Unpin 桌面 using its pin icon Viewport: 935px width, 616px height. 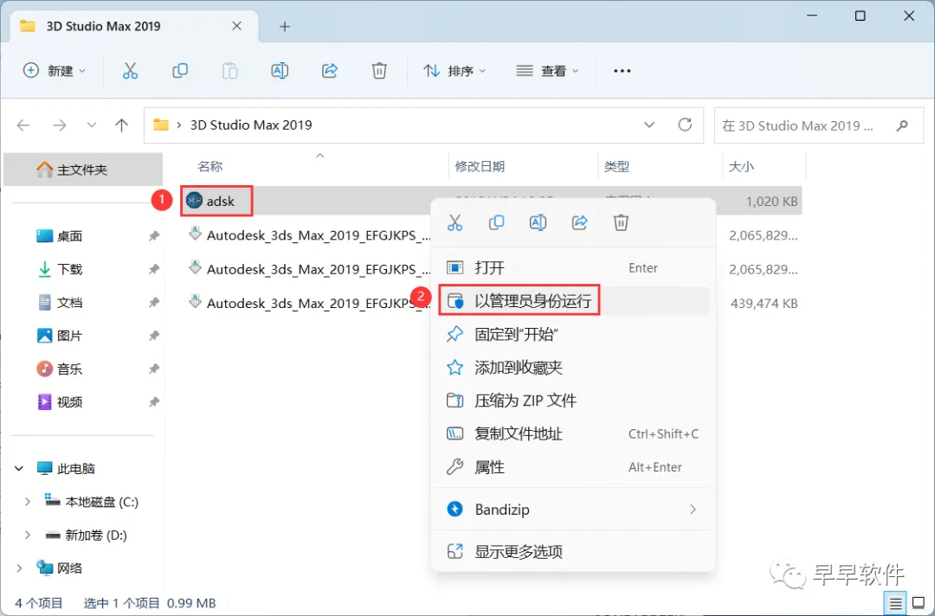click(x=154, y=236)
